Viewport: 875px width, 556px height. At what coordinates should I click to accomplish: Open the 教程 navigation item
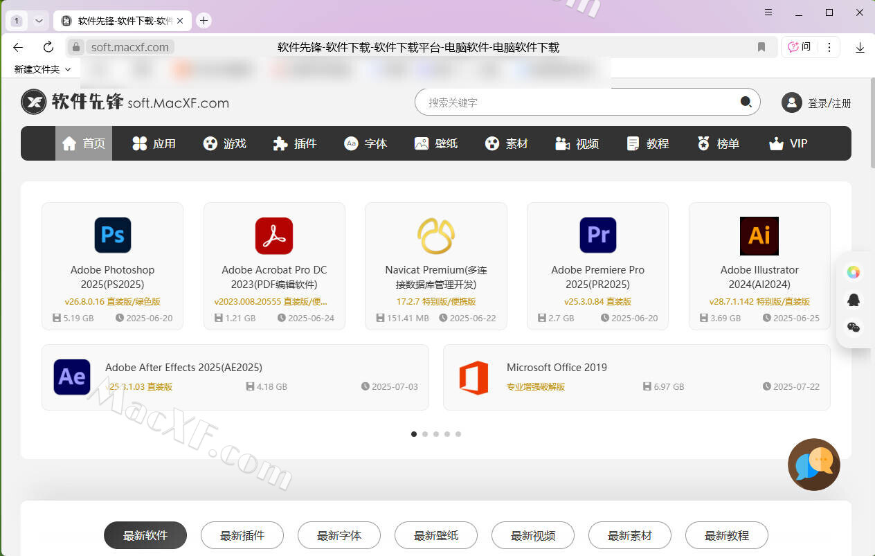pos(648,143)
